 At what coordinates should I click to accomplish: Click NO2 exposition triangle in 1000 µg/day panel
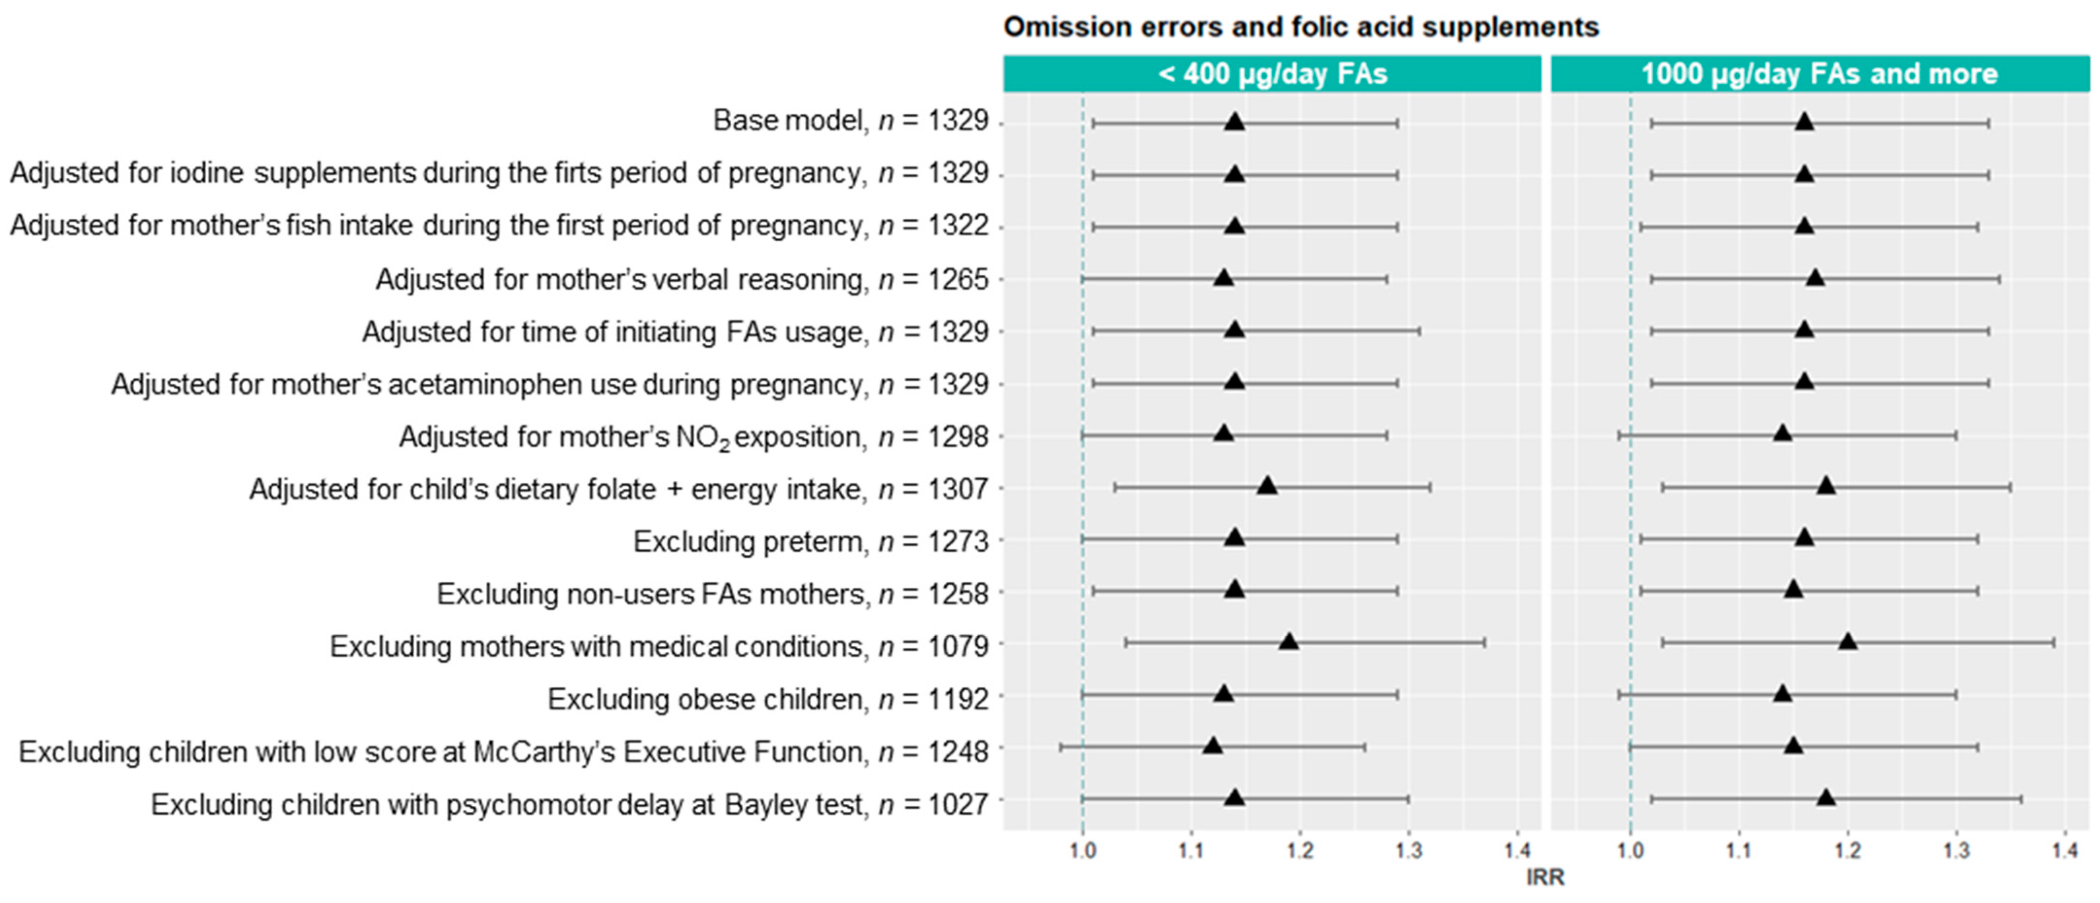(x=1782, y=434)
